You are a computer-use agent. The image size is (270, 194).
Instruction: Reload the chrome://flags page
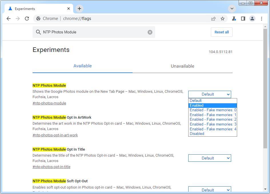[27, 19]
